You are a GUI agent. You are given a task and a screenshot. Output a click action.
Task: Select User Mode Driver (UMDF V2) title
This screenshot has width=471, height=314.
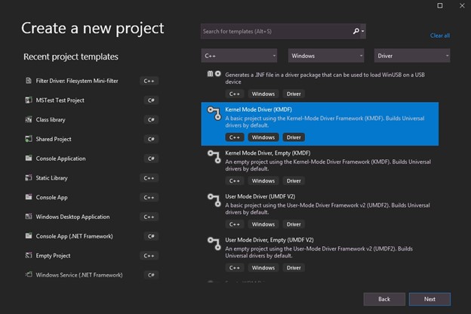pos(260,196)
